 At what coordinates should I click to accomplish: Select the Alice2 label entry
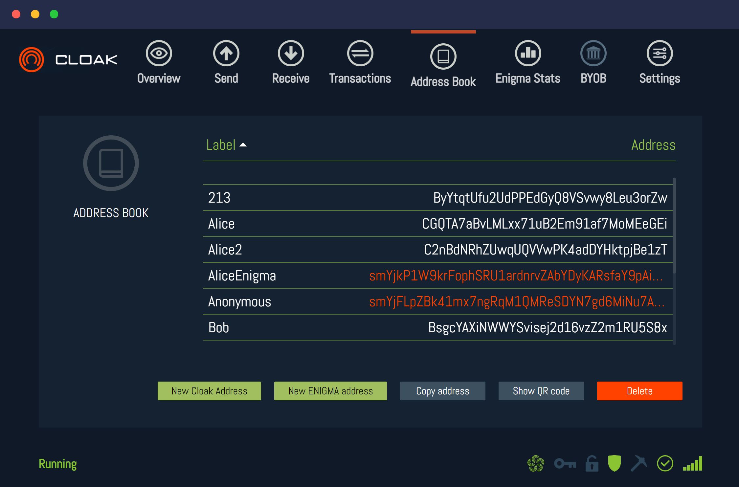tap(225, 250)
